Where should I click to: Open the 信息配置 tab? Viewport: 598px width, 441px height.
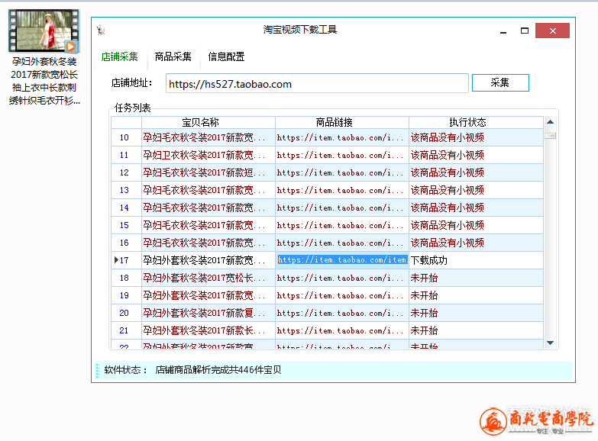[226, 56]
